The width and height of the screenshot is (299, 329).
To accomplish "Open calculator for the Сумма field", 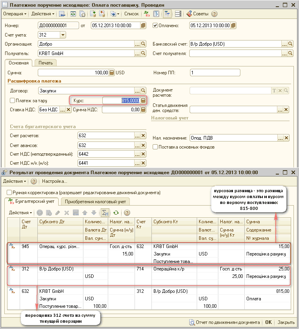I will tap(111, 73).
